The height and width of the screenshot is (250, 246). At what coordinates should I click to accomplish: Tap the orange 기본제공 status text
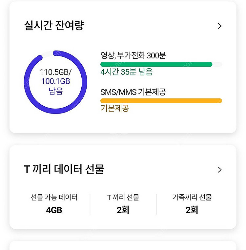tap(114, 108)
